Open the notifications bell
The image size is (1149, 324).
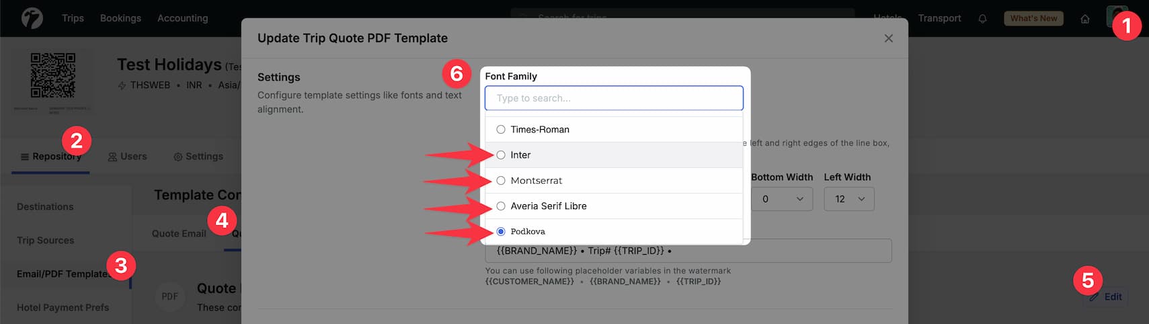pos(982,19)
